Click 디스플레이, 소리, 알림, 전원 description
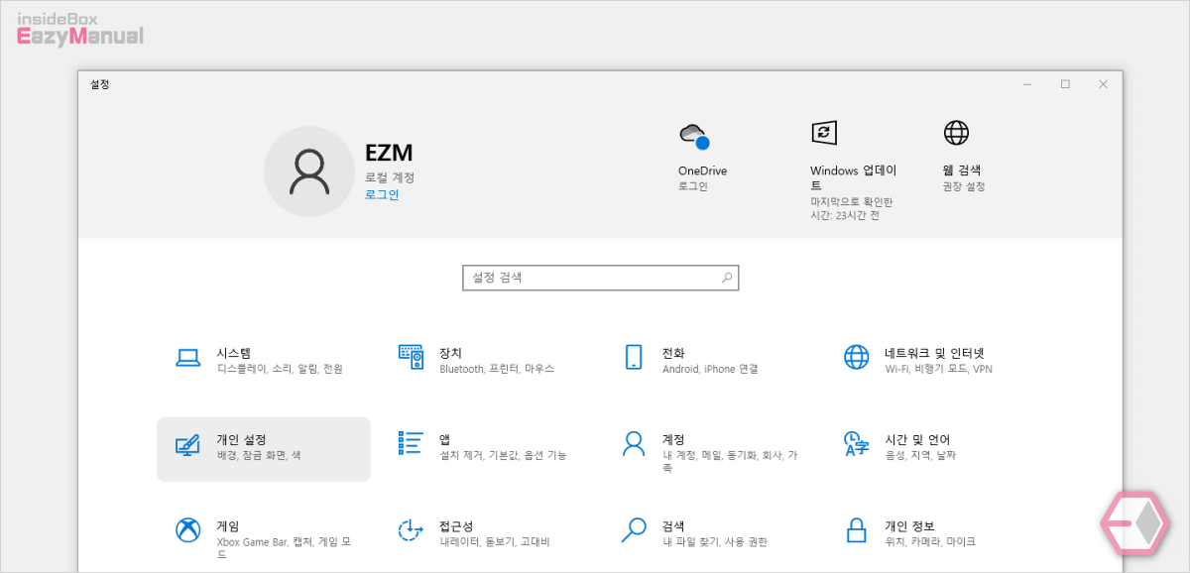1190x573 pixels. tap(280, 369)
